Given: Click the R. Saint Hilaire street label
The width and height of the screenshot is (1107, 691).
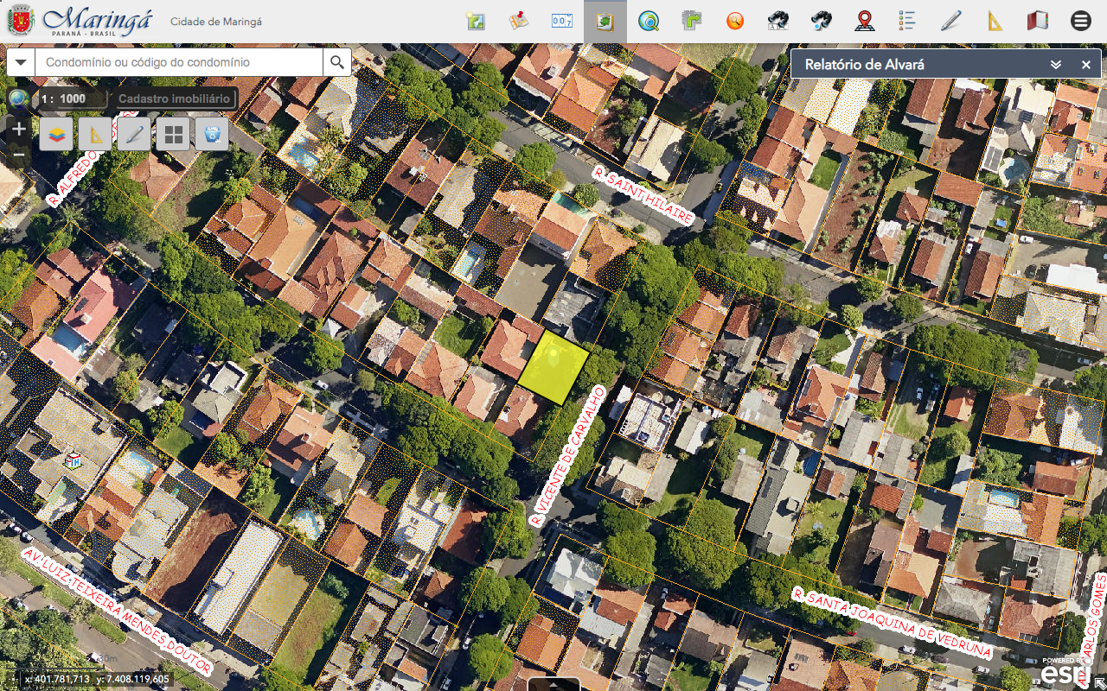Looking at the screenshot, I should pyautogui.click(x=643, y=195).
